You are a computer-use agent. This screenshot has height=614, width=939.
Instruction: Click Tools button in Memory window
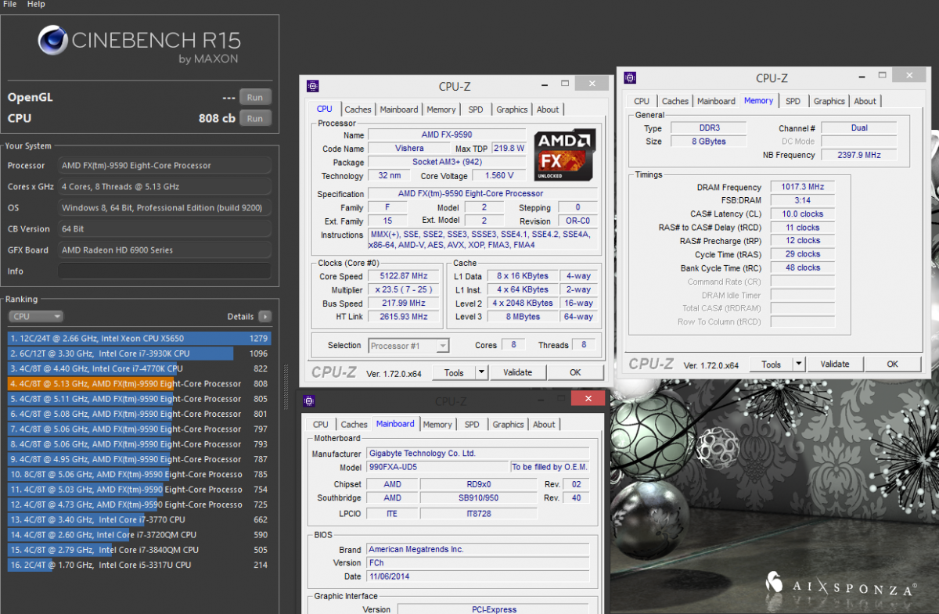[x=771, y=364]
